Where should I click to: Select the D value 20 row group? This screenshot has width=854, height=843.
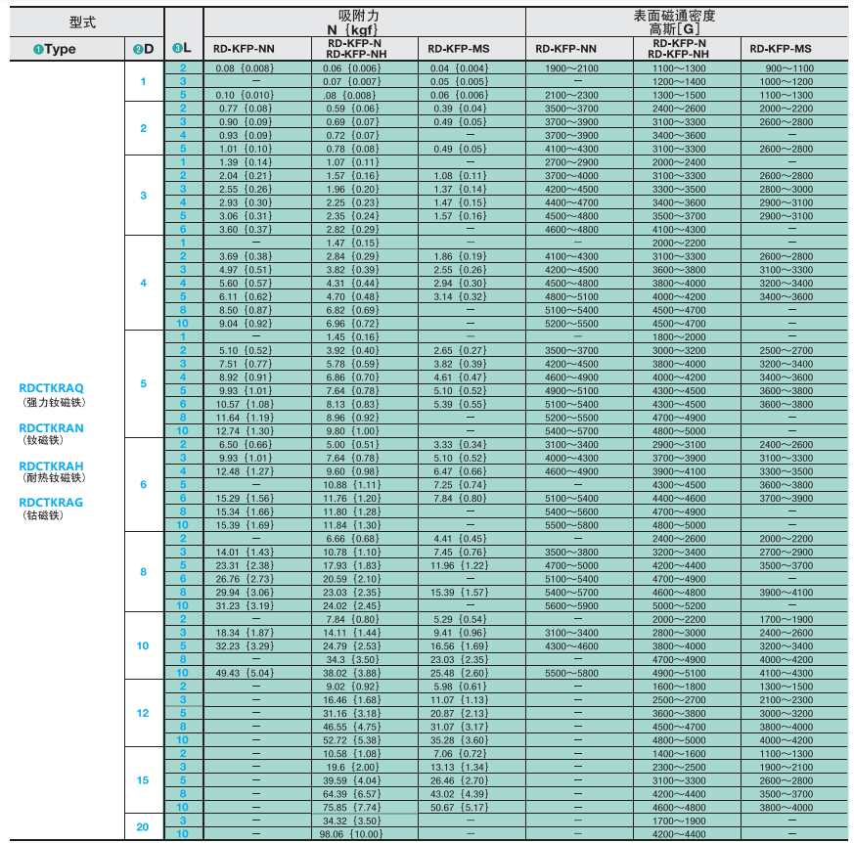pyautogui.click(x=143, y=827)
